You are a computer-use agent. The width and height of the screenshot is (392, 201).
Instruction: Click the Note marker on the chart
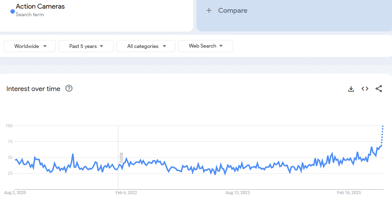121,158
